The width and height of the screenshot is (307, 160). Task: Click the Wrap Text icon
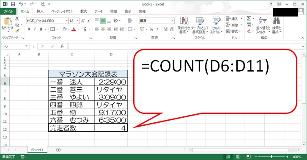pyautogui.click(x=130, y=21)
